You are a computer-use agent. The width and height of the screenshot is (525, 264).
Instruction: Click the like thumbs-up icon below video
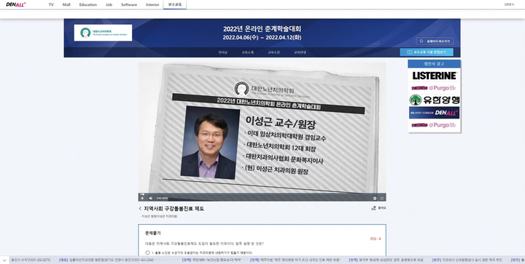[x=373, y=208]
